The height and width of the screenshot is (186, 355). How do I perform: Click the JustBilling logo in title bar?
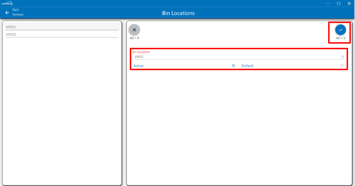click(x=7, y=3)
